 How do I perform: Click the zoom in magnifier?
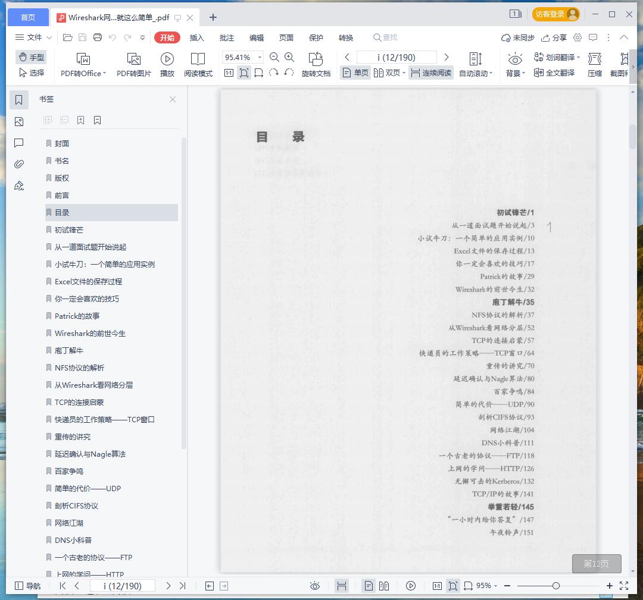click(289, 57)
